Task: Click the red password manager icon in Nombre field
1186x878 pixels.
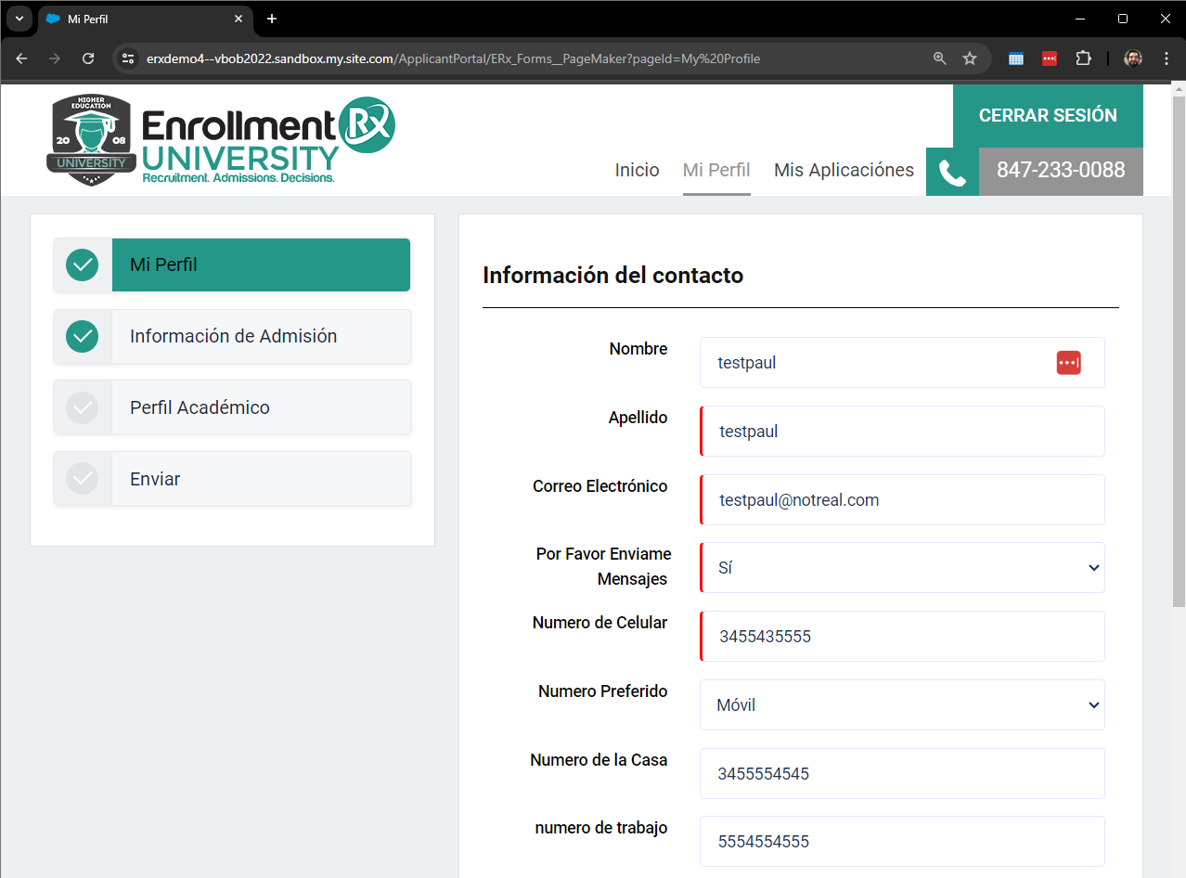Action: [x=1068, y=363]
